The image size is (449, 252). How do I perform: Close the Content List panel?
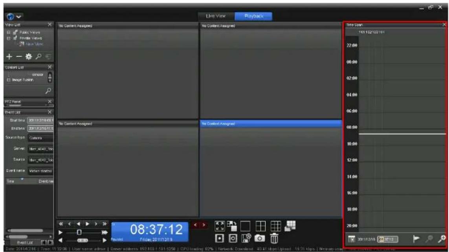coord(49,67)
